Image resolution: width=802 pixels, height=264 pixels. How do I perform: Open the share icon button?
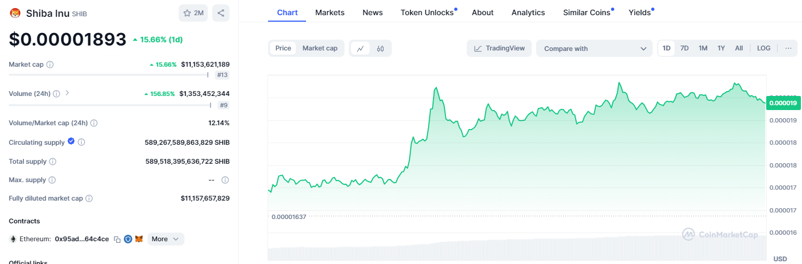pyautogui.click(x=221, y=13)
